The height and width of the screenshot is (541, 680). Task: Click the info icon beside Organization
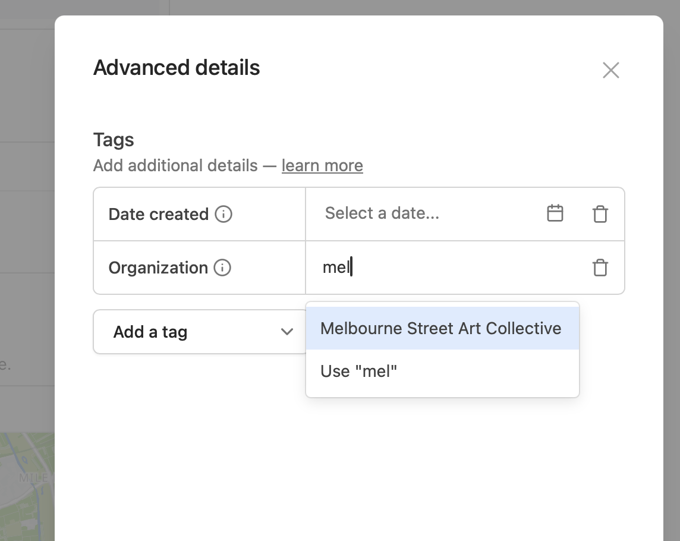pos(222,268)
